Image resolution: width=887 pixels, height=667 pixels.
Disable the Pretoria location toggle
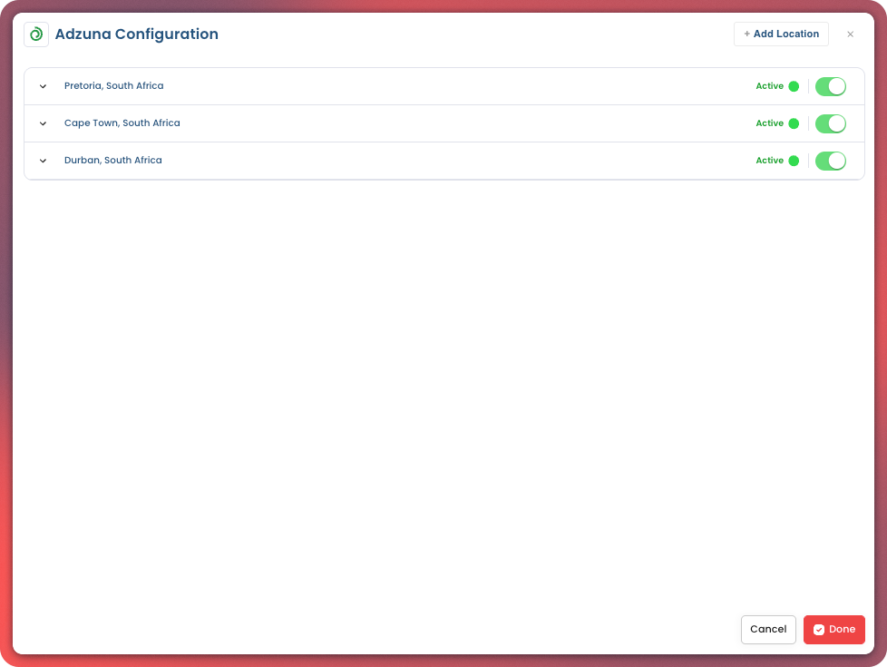pyautogui.click(x=830, y=85)
